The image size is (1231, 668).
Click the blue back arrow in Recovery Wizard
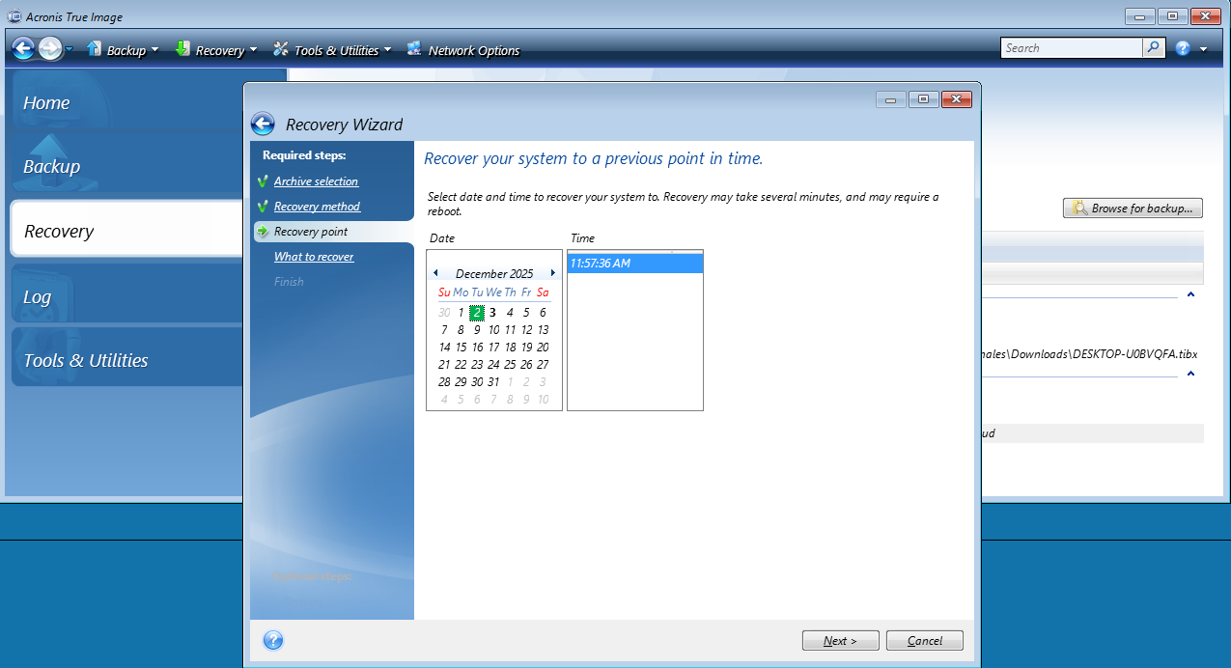pos(262,124)
